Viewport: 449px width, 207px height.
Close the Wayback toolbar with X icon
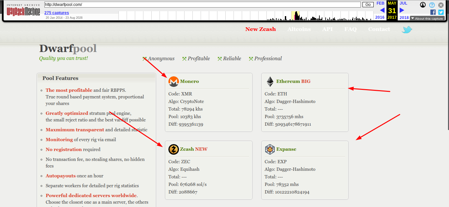pos(441,5)
